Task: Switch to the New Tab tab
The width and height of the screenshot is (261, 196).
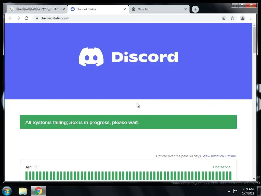Action: (159, 9)
